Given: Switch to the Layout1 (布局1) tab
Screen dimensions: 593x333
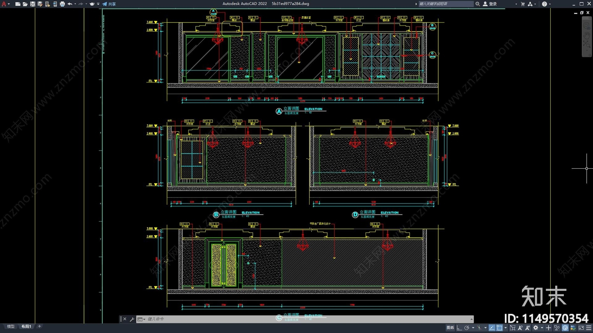Looking at the screenshot, I should tap(26, 326).
